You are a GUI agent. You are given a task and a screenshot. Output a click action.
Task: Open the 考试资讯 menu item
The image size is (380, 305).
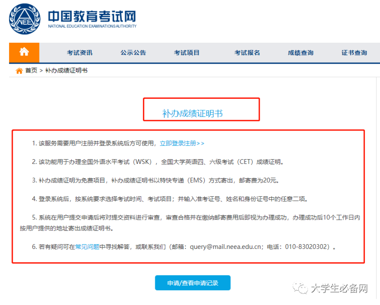coord(79,53)
